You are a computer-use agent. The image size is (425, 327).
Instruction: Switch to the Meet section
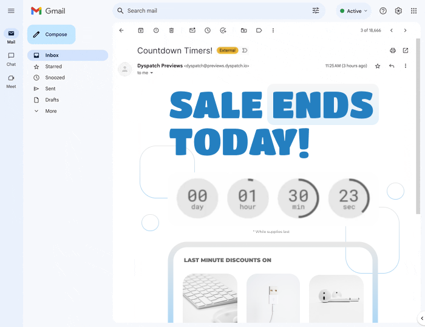point(11,81)
